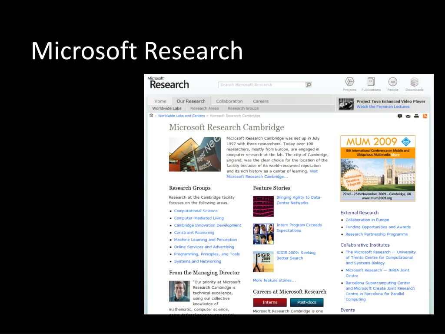Click the intern program faces thumbnail
The height and width of the screenshot is (334, 445).
pos(263,234)
